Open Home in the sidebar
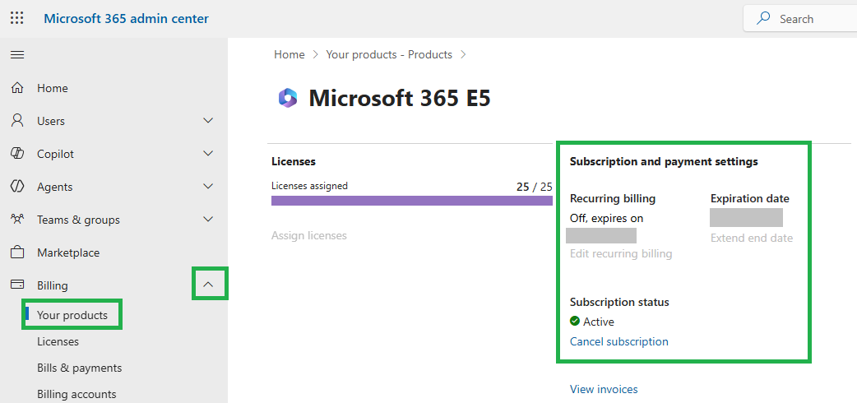This screenshot has width=857, height=403. coord(53,88)
